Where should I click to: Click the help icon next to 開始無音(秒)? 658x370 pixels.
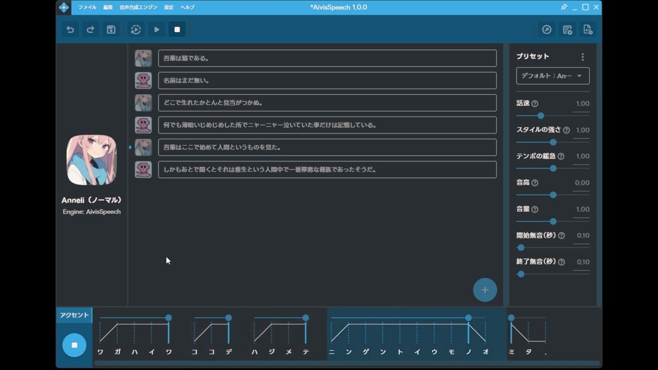[561, 235]
